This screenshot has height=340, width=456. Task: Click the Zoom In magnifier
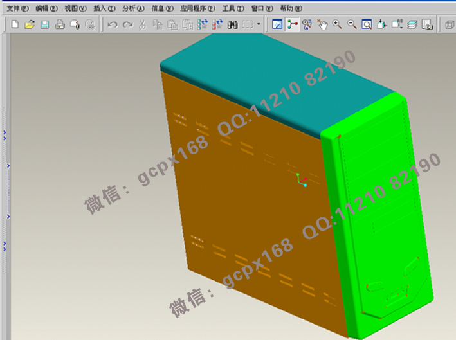(337, 24)
